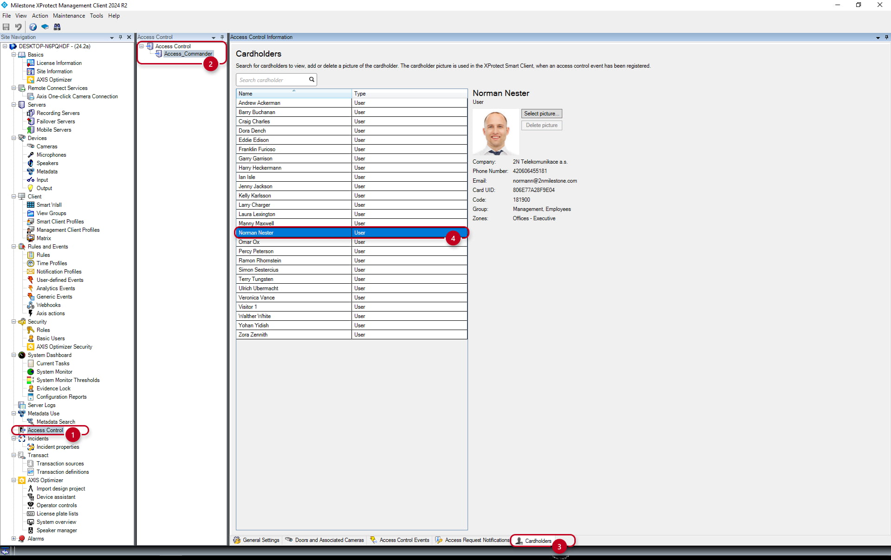The width and height of the screenshot is (891, 560).
Task: Click the Mobile Servers icon
Action: (x=31, y=130)
